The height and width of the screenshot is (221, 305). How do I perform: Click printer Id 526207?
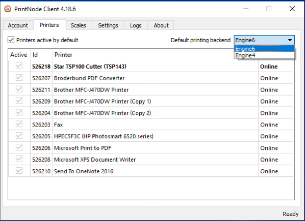pos(41,78)
